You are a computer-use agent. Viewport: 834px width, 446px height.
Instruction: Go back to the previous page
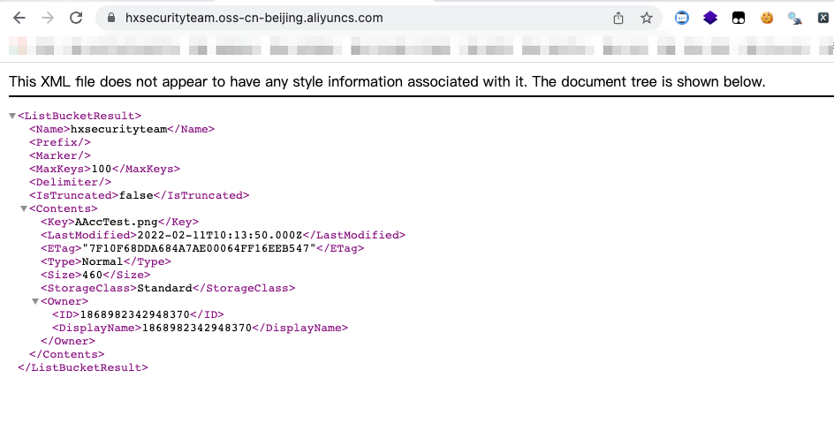[x=19, y=18]
